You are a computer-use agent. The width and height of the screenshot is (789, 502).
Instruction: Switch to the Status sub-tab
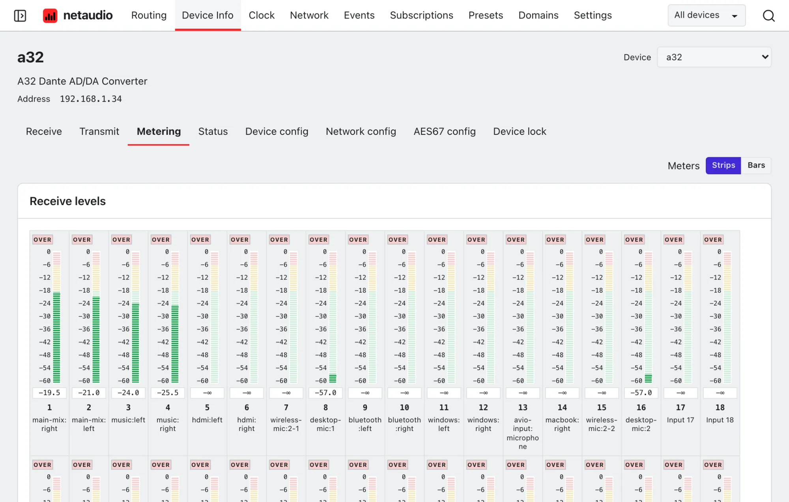(x=213, y=131)
